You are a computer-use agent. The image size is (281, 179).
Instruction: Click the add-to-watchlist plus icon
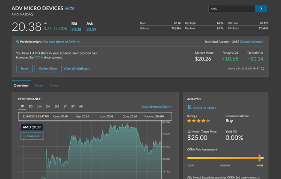coord(67,9)
